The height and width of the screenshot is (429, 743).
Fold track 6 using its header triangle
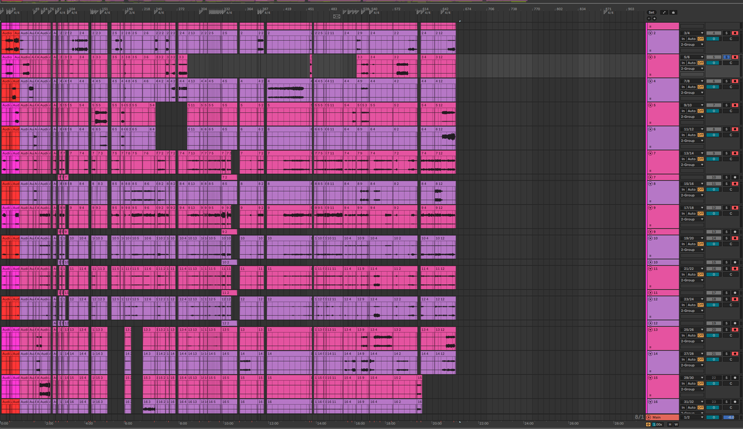[x=651, y=129]
